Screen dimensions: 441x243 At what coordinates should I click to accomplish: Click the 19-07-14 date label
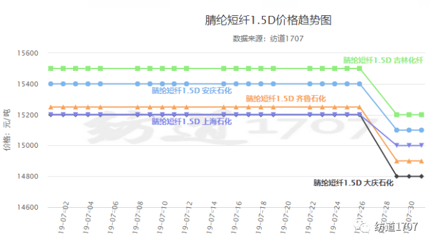(x=212, y=217)
